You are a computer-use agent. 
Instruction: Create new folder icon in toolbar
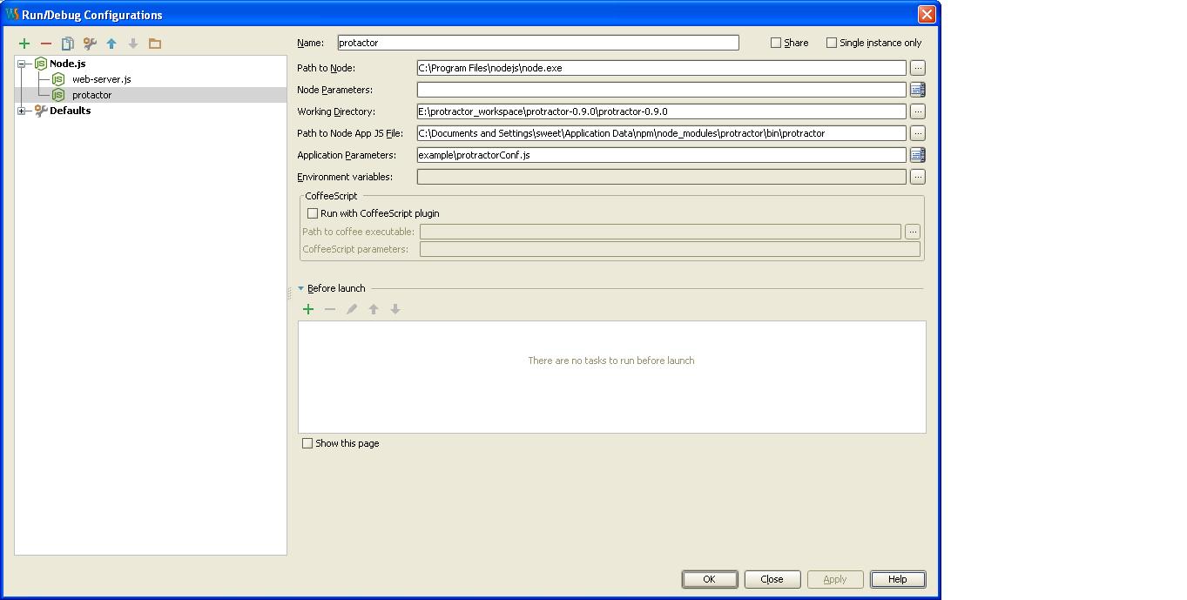coord(155,44)
